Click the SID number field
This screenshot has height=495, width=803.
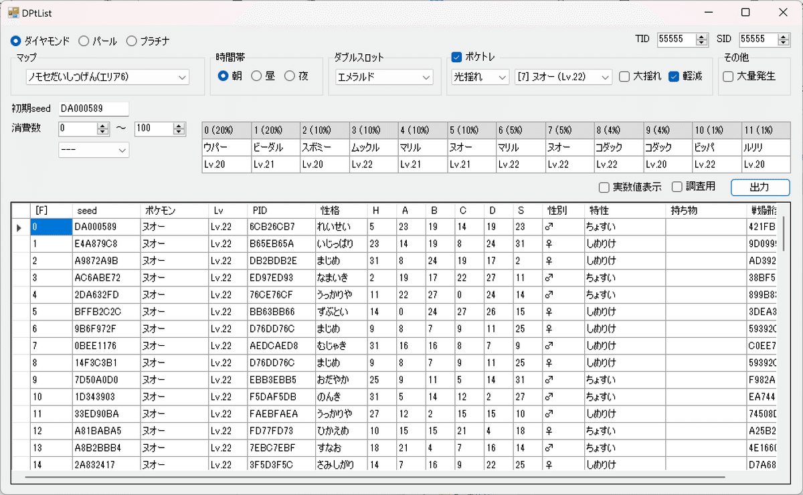coord(757,39)
